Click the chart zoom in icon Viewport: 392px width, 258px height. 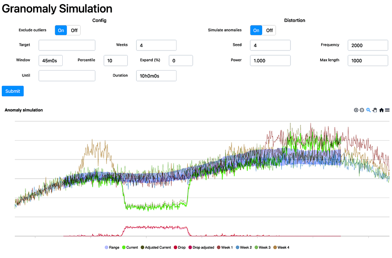(356, 110)
